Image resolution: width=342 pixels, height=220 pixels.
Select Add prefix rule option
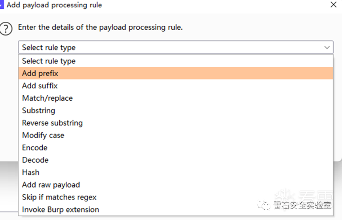click(40, 73)
